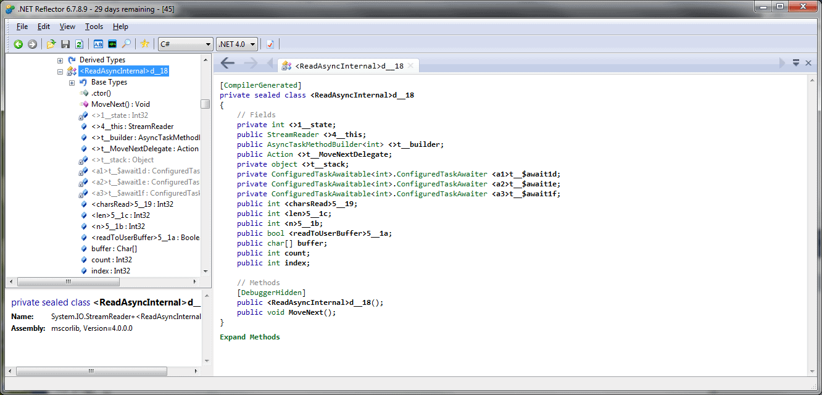This screenshot has width=822, height=395.
Task: Open the .NET 4.0 framework version dropdown
Action: (237, 44)
